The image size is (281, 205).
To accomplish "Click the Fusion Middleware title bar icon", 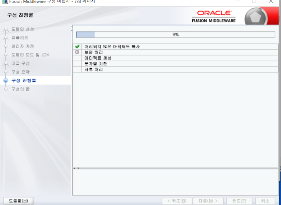I will [4, 1].
